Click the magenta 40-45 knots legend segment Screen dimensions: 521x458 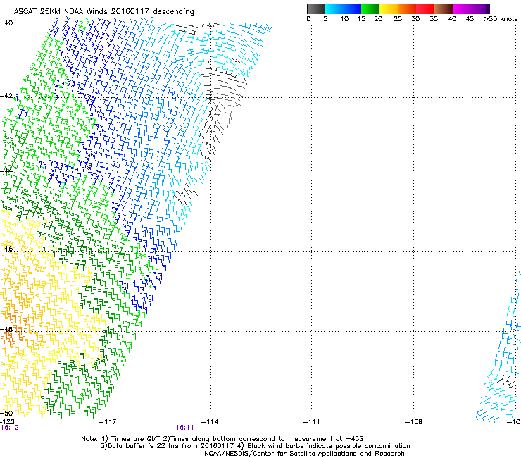(x=462, y=8)
